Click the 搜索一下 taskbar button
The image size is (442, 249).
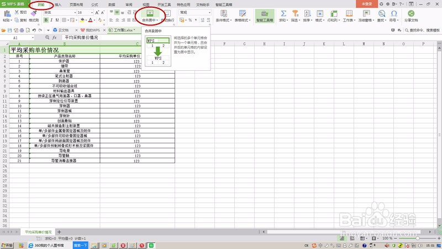[81, 245]
